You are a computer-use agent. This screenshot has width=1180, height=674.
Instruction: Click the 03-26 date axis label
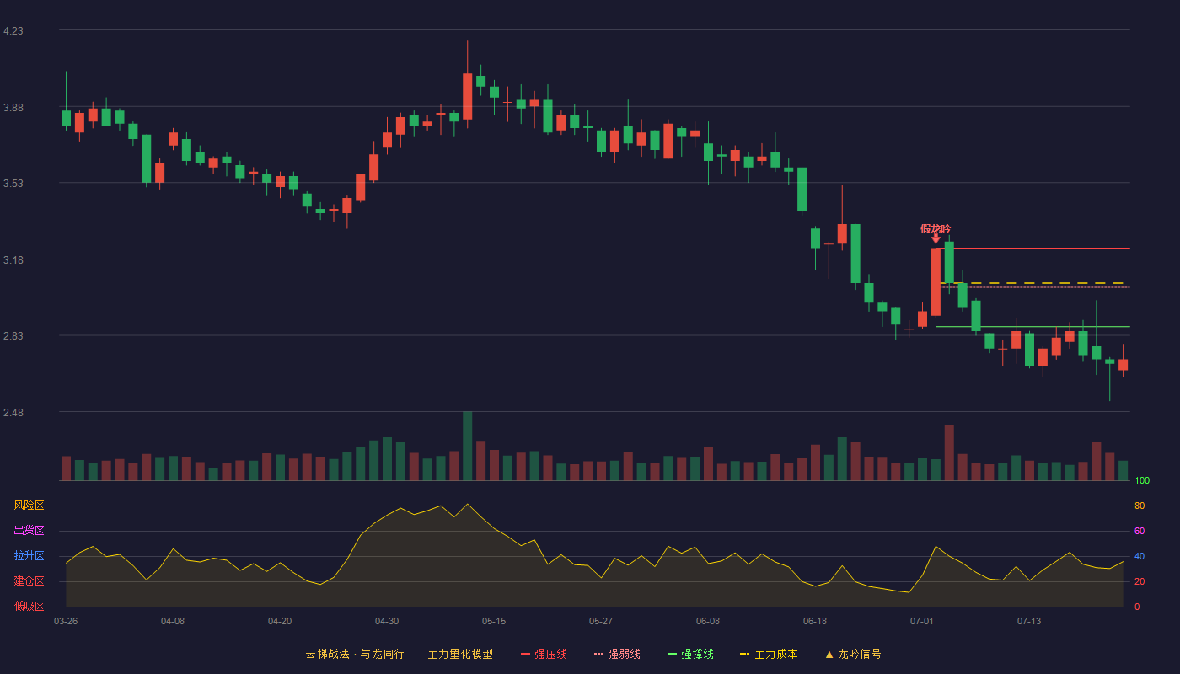66,621
